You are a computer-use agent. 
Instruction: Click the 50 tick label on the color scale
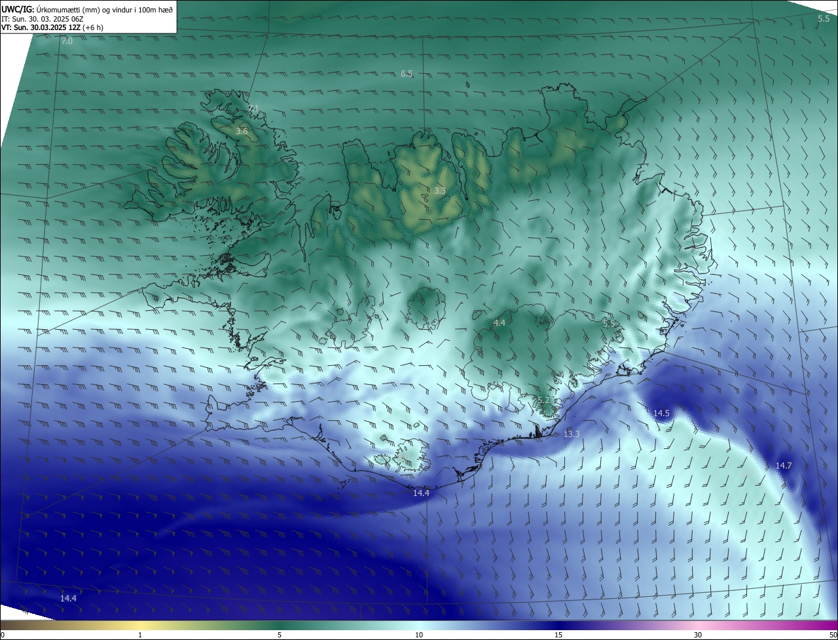click(833, 635)
